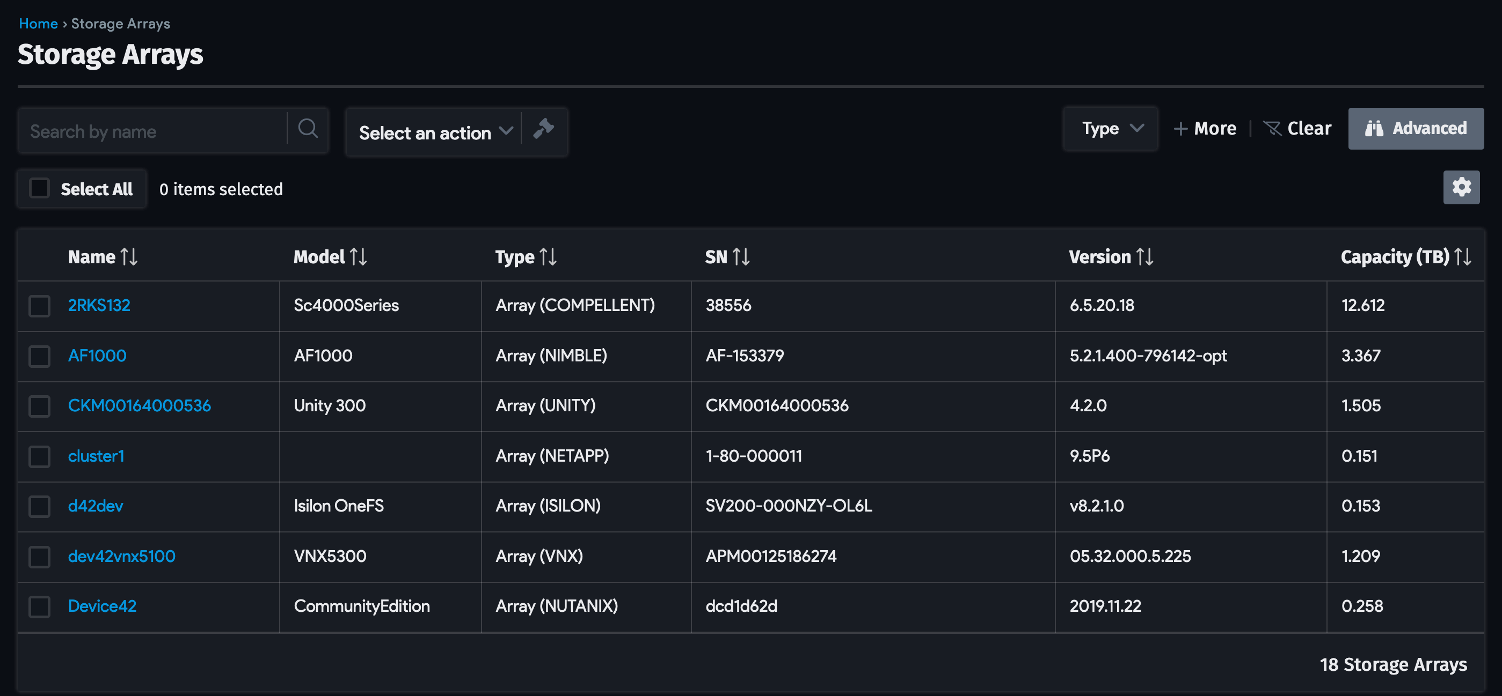Tick the checkbox for 2RKS132 row

point(40,306)
